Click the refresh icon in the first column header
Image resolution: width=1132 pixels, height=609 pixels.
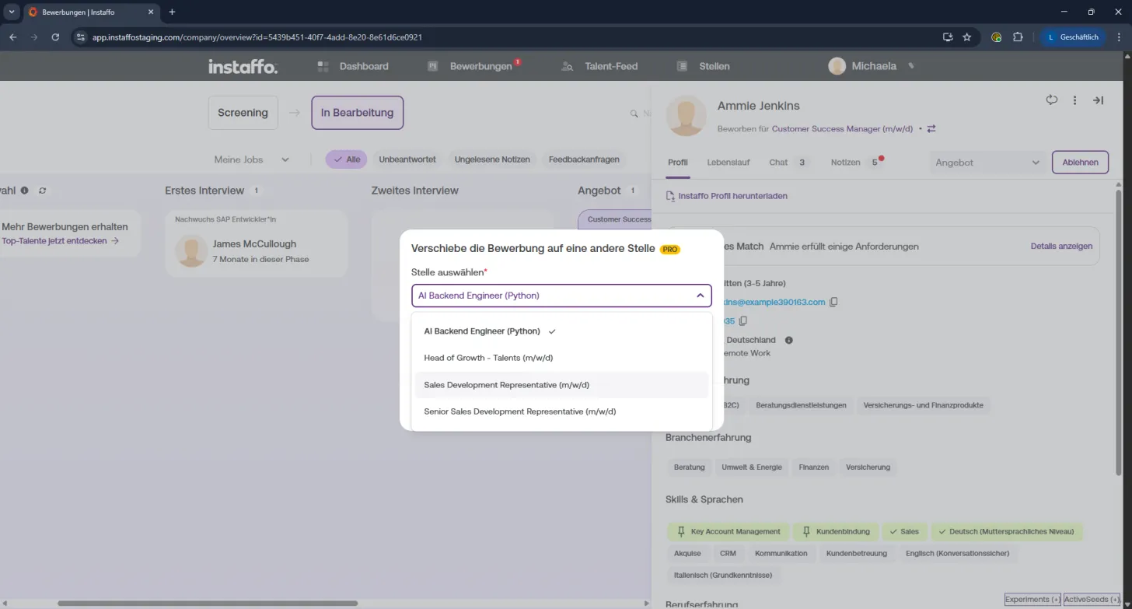[42, 191]
